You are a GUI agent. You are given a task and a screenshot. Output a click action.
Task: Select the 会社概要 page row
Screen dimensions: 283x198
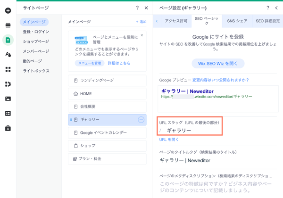(x=107, y=107)
